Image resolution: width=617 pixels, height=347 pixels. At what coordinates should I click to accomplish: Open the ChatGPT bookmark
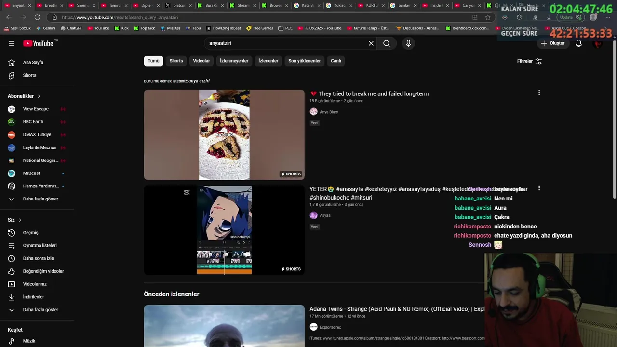click(71, 28)
